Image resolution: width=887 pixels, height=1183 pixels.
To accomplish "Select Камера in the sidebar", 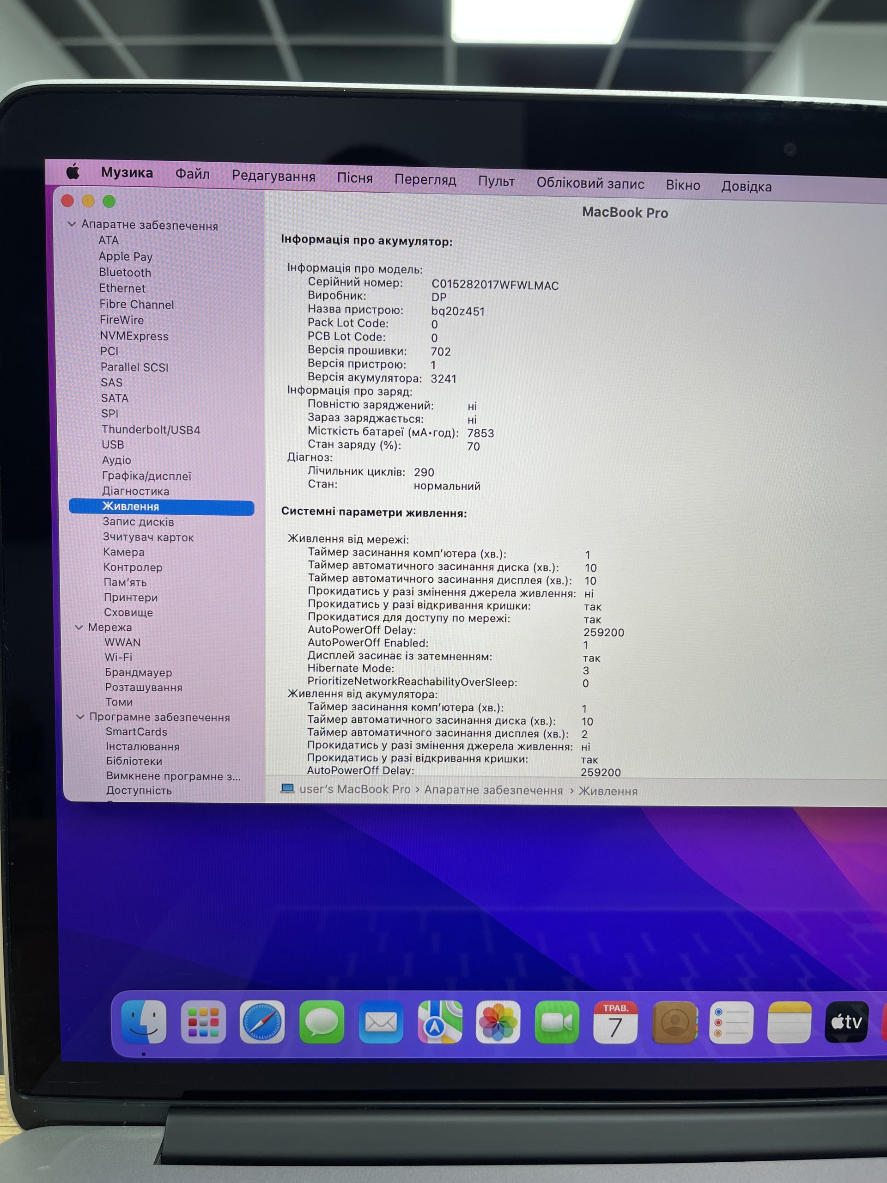I will coord(124,552).
